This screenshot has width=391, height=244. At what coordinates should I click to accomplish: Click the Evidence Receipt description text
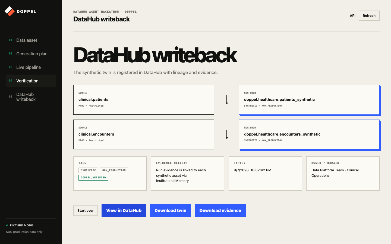(x=181, y=175)
